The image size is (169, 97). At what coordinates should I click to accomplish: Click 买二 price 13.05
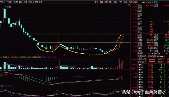point(151,24)
